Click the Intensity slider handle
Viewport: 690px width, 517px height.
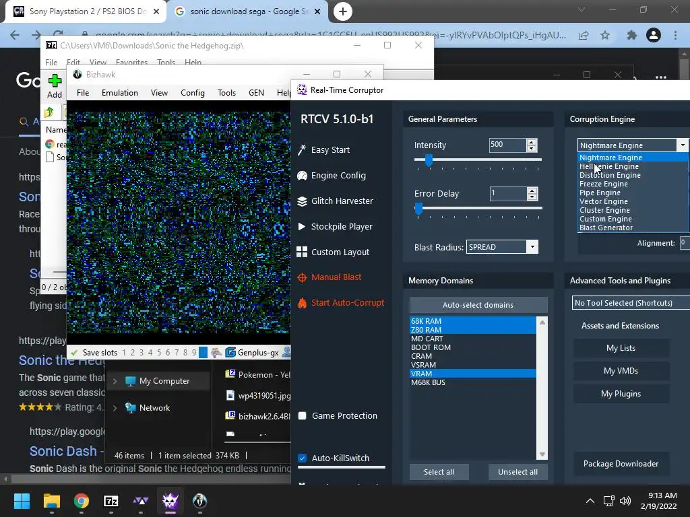(429, 160)
